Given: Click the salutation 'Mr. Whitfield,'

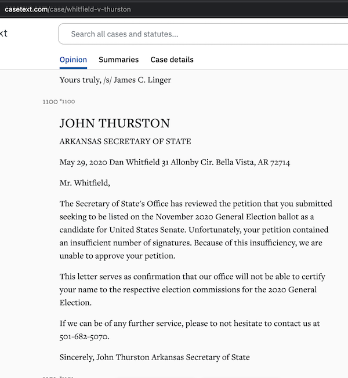Looking at the screenshot, I should [x=85, y=183].
